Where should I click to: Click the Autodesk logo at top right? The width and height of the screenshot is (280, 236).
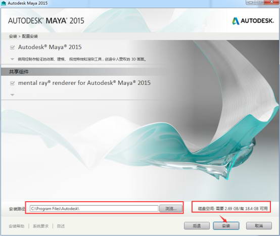point(253,21)
